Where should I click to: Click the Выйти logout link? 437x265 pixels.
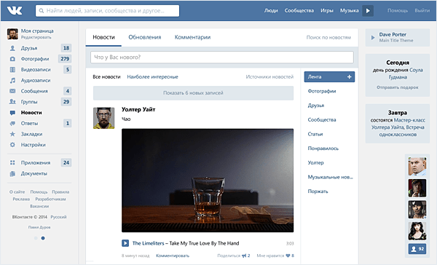pos(422,11)
